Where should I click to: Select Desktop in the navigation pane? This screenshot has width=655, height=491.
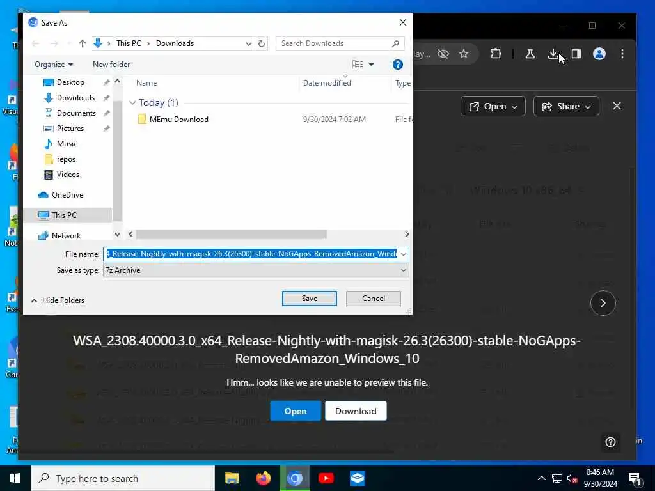point(70,82)
